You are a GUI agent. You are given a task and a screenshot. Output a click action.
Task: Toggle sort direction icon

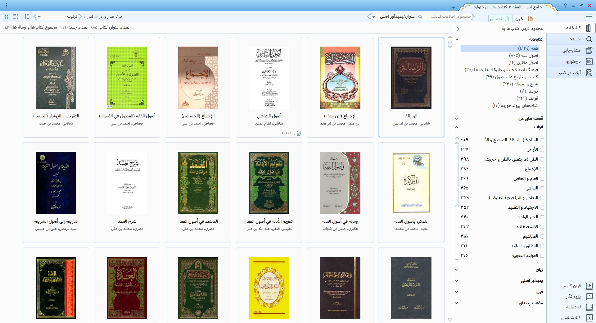[27, 16]
